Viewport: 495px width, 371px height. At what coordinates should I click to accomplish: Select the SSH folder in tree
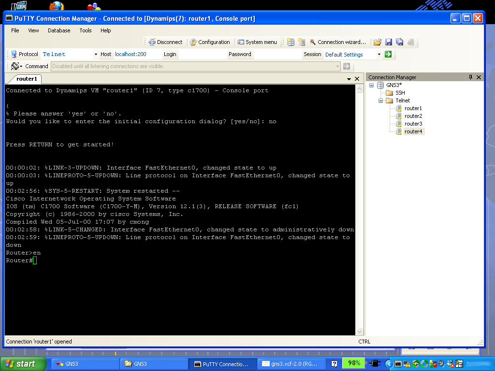tap(400, 93)
